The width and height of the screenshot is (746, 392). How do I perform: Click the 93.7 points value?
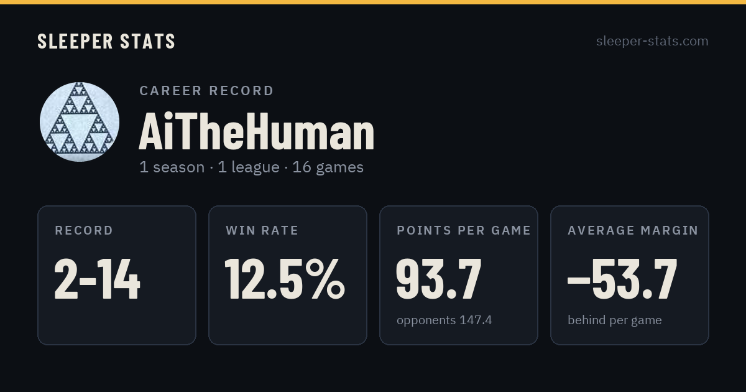[439, 280]
